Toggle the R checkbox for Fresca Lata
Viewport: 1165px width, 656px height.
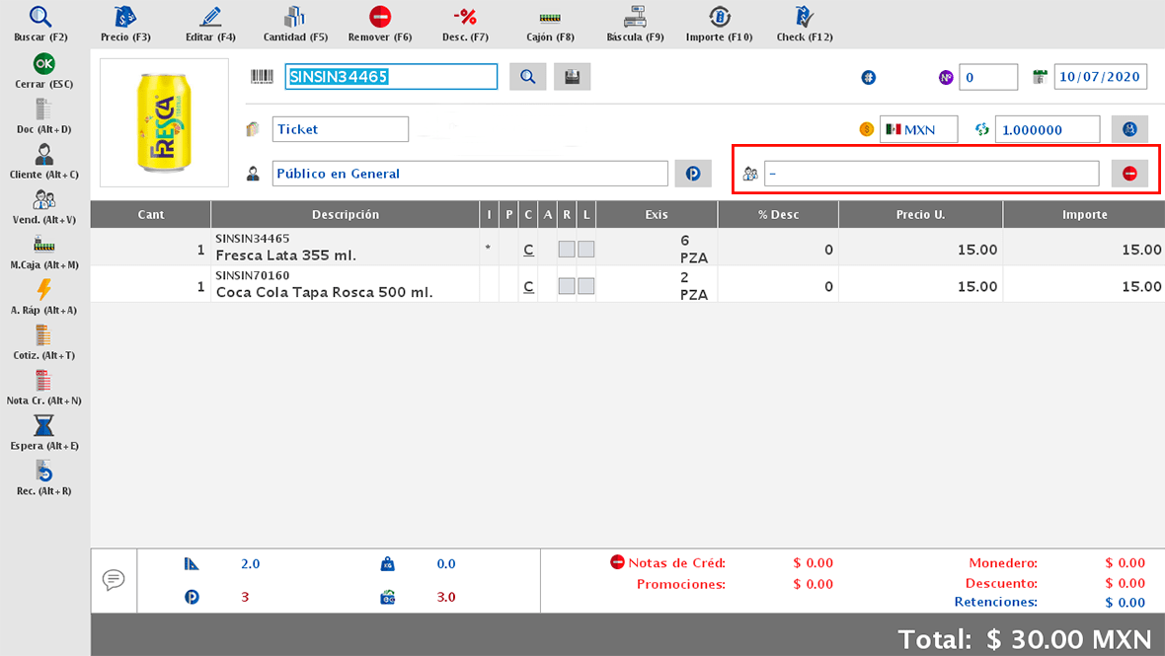(566, 250)
